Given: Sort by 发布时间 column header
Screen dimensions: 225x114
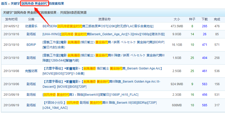Looking at the screenshot, I should coord(11,19).
